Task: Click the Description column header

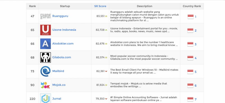Action: [145, 6]
